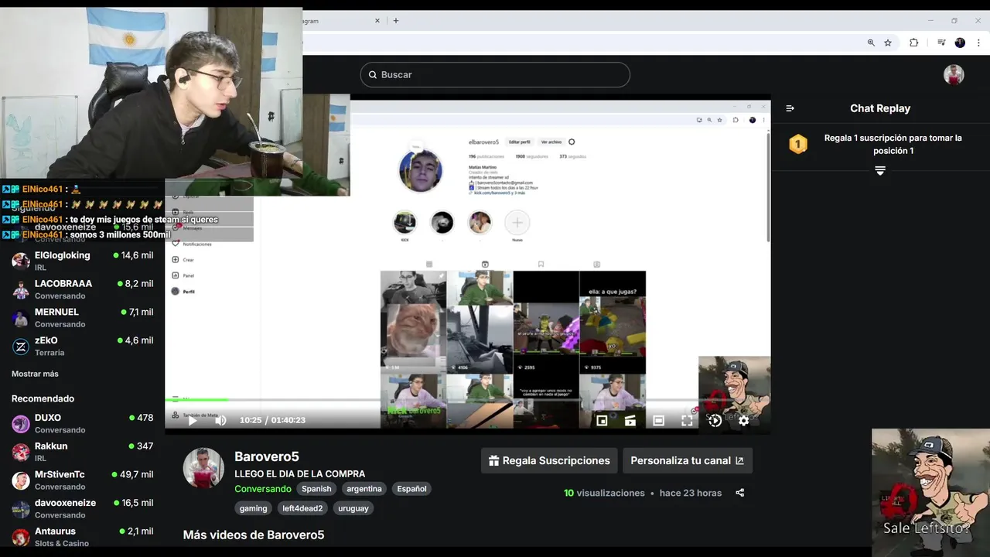
Task: Open the Chrome profile avatar
Action: coord(960,43)
